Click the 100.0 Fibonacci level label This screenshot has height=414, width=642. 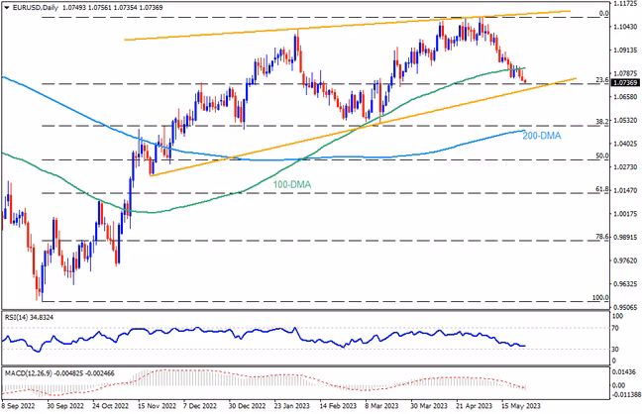click(600, 298)
